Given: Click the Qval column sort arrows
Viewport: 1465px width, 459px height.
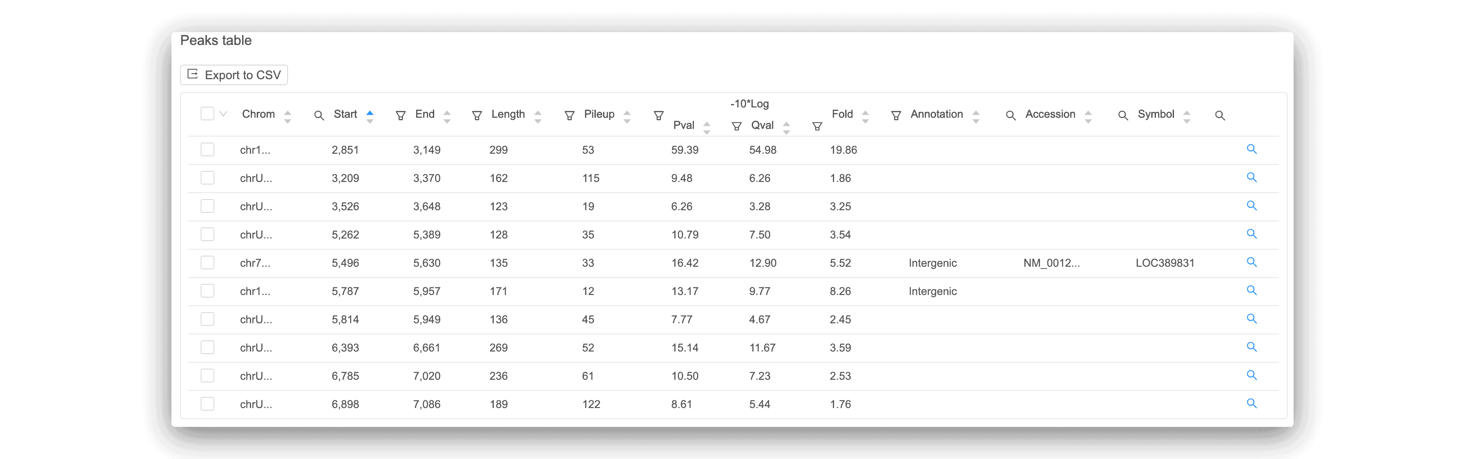Looking at the screenshot, I should click(x=787, y=128).
